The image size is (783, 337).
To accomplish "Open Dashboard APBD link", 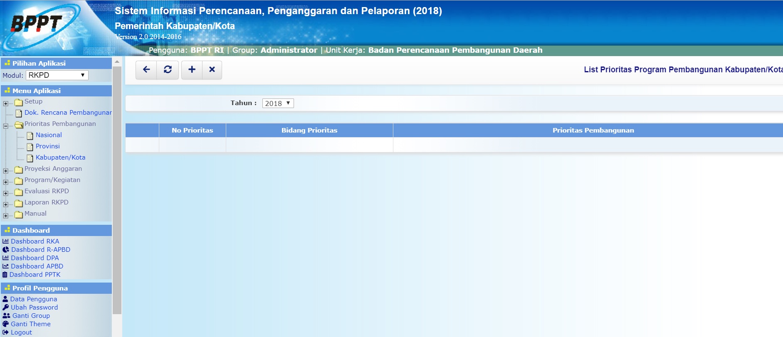I will (x=37, y=266).
